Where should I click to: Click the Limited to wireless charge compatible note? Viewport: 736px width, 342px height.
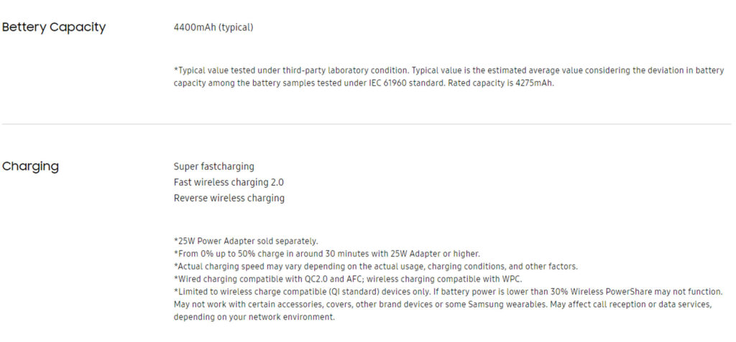click(448, 304)
